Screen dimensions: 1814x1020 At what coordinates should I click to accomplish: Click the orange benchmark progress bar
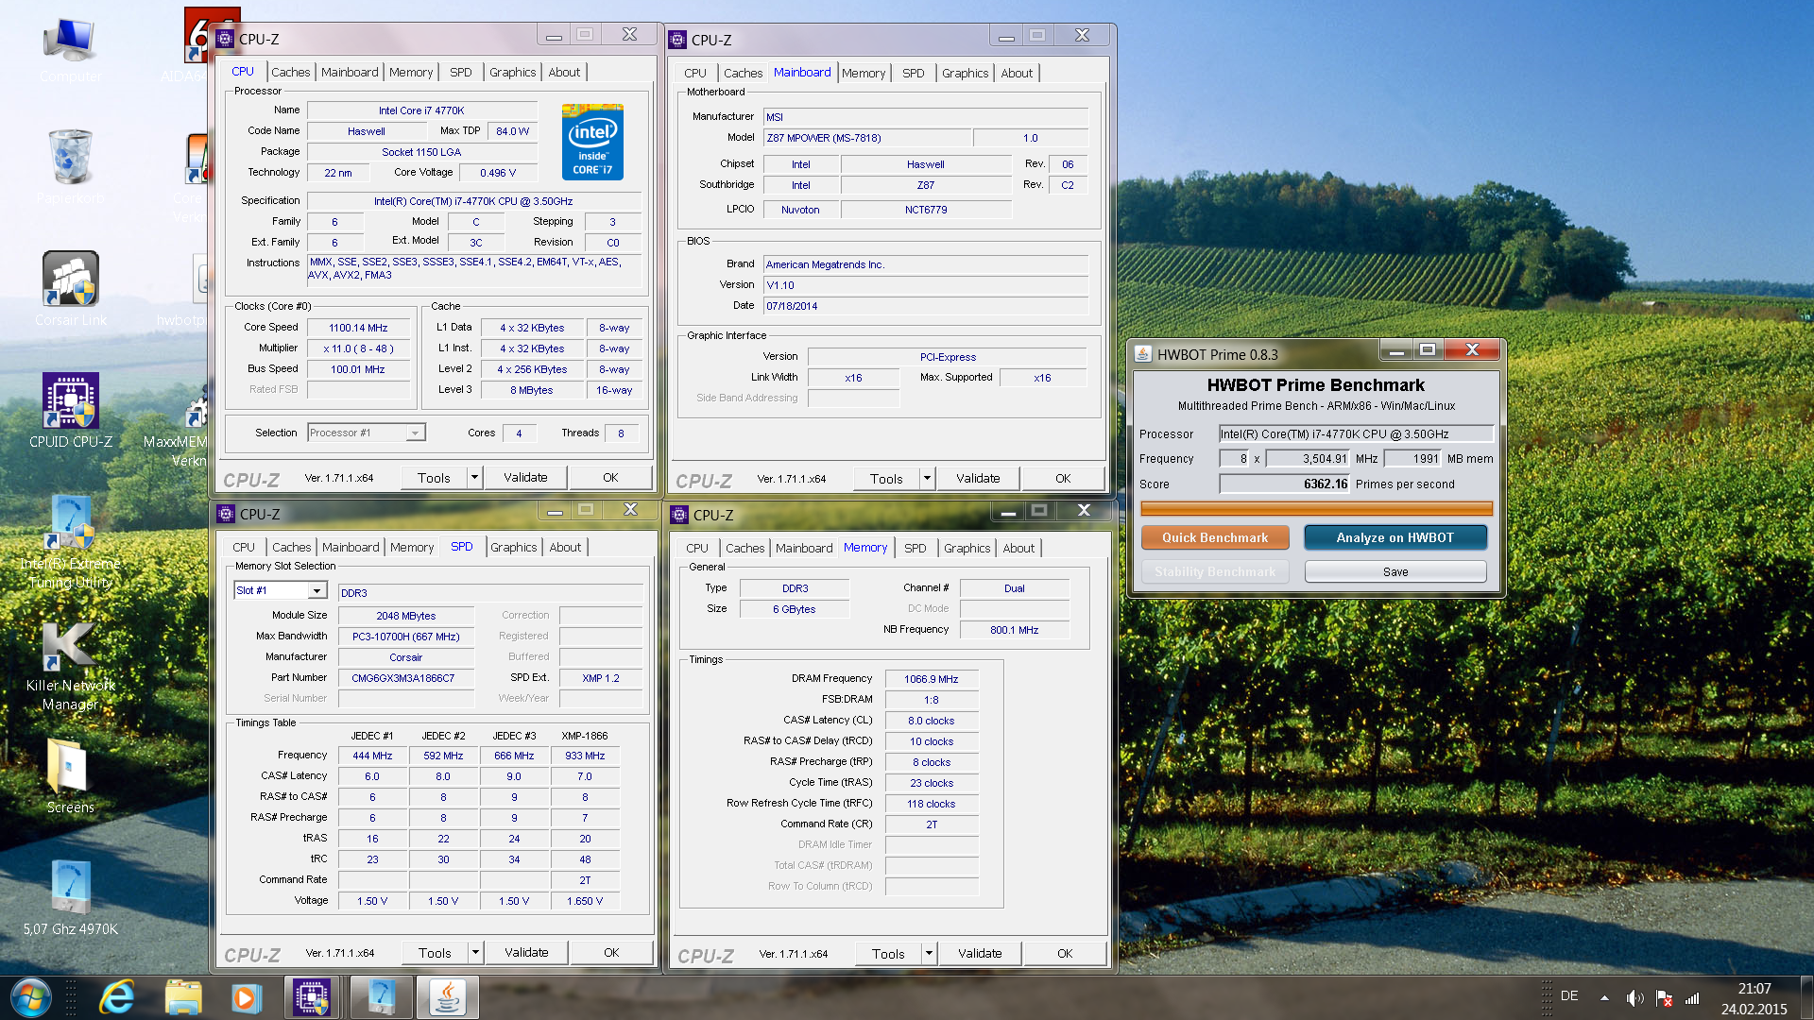[x=1316, y=508]
